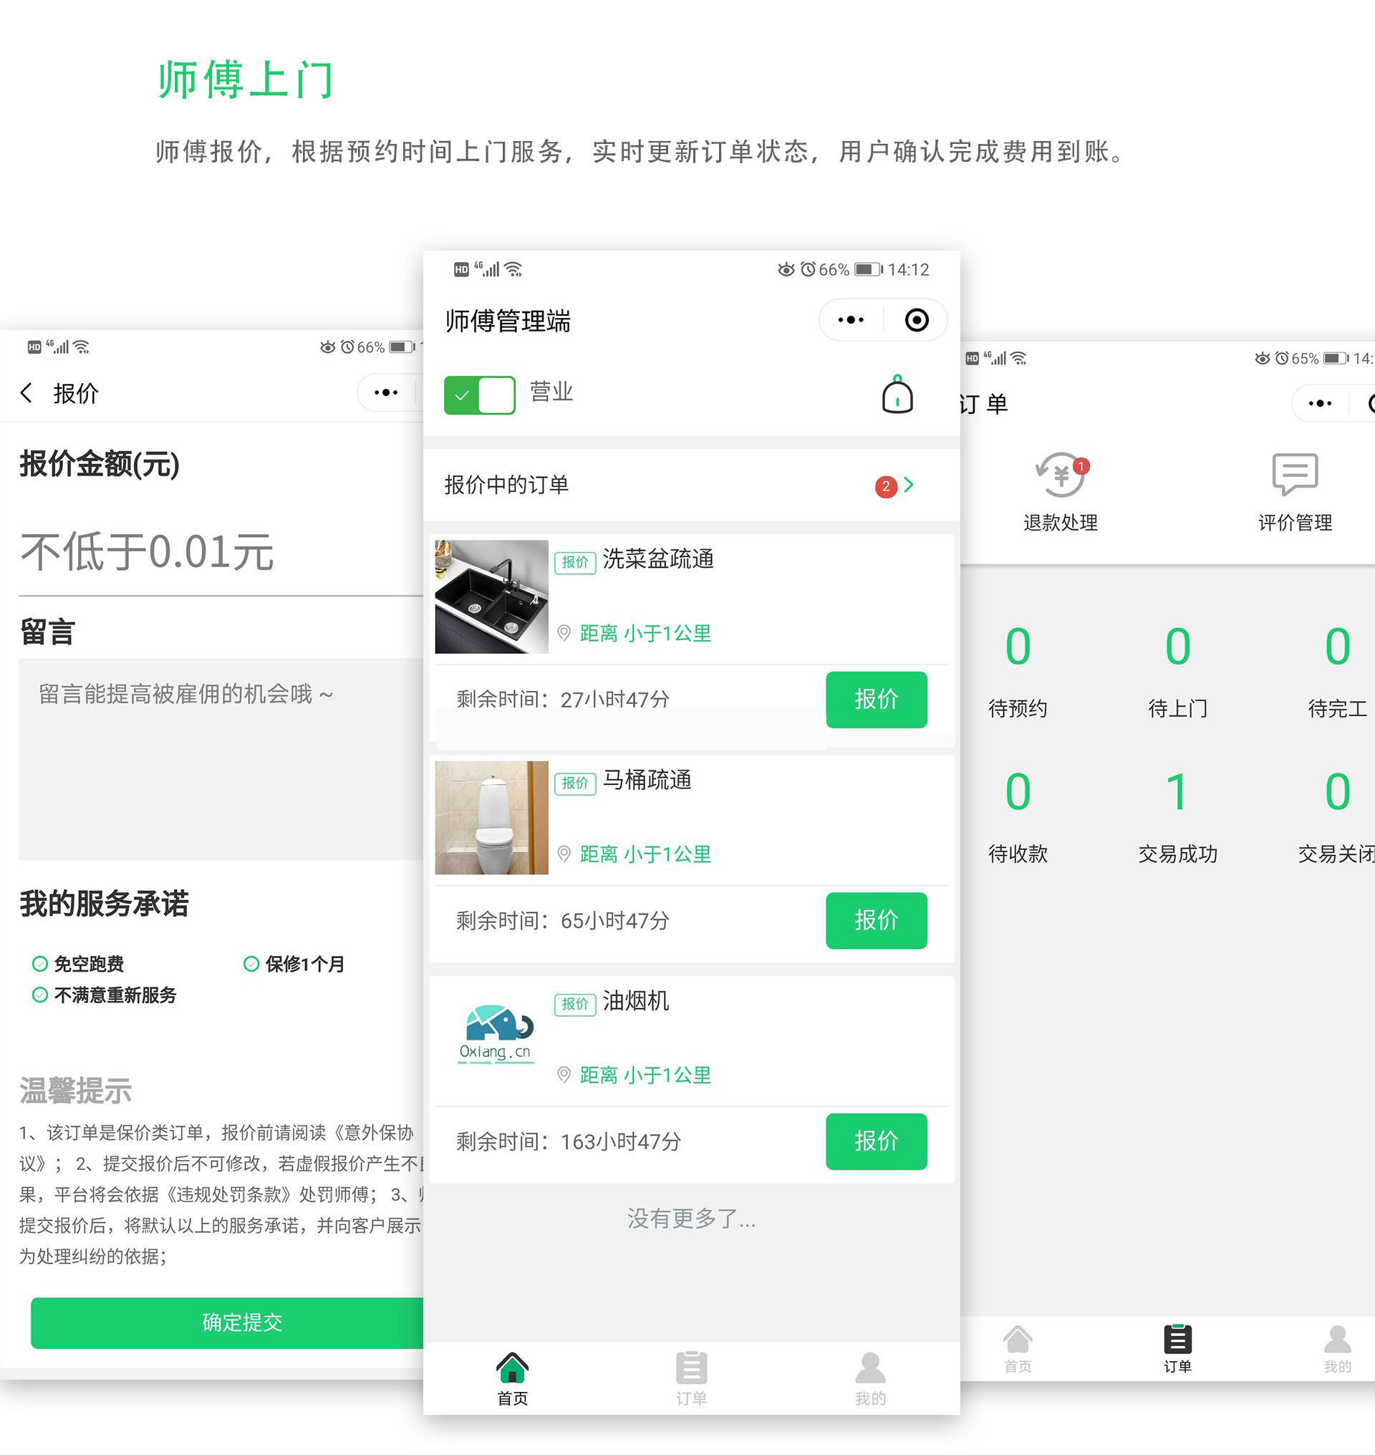Tap 剩余时间 163小时47分 text
This screenshot has height=1455, width=1375.
(569, 1141)
